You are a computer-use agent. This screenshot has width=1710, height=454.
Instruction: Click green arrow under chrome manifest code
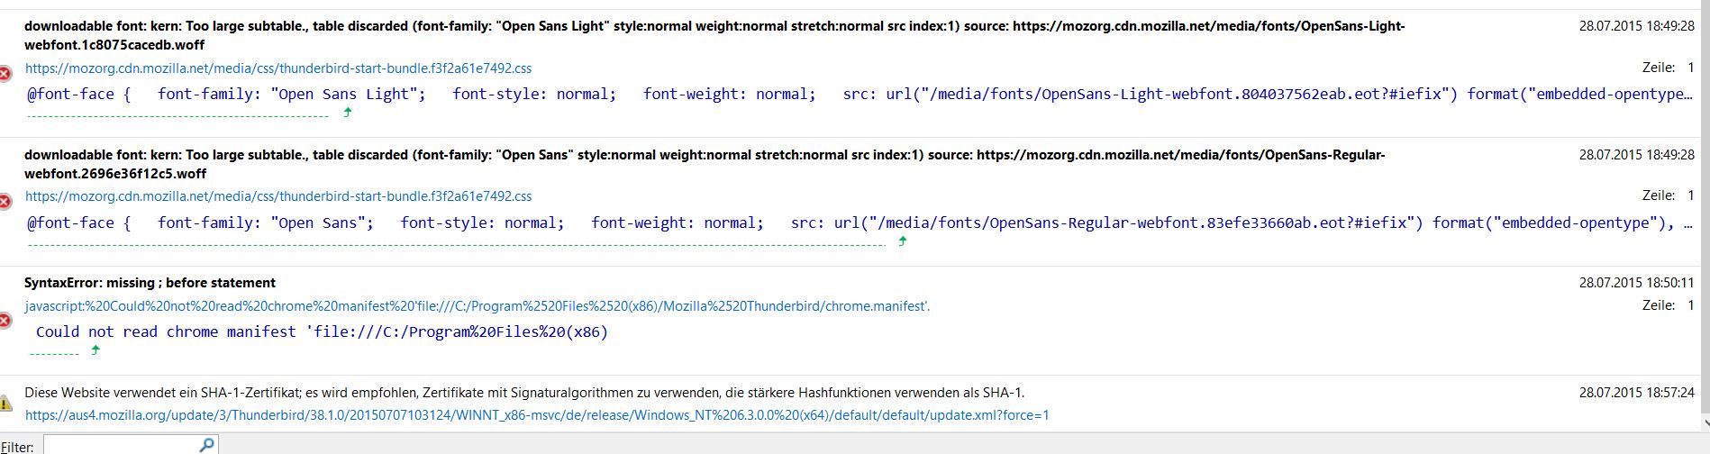point(96,350)
